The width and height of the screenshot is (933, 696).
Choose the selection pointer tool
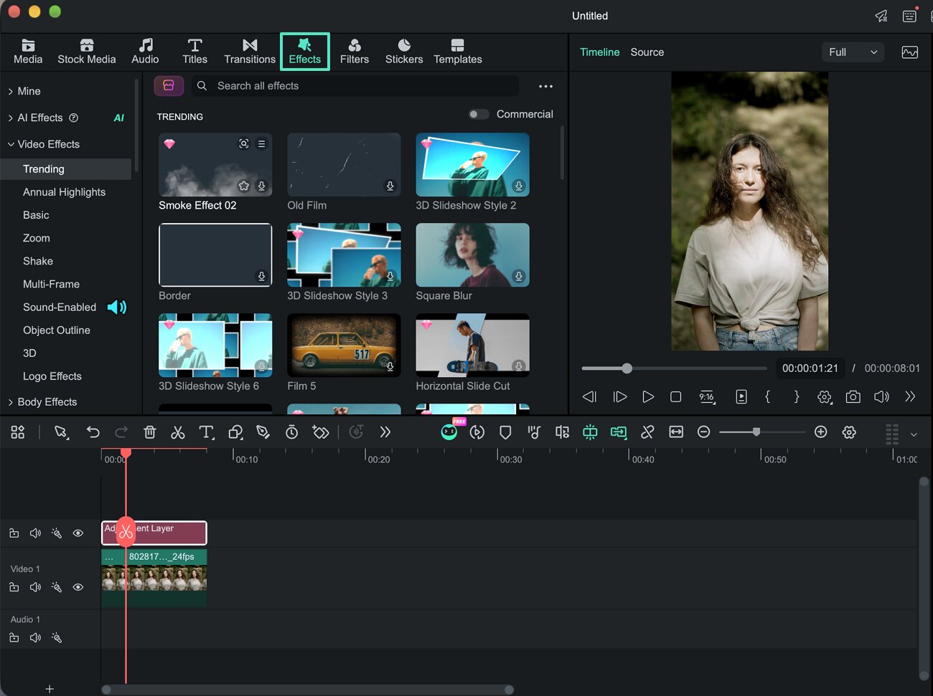tap(61, 432)
